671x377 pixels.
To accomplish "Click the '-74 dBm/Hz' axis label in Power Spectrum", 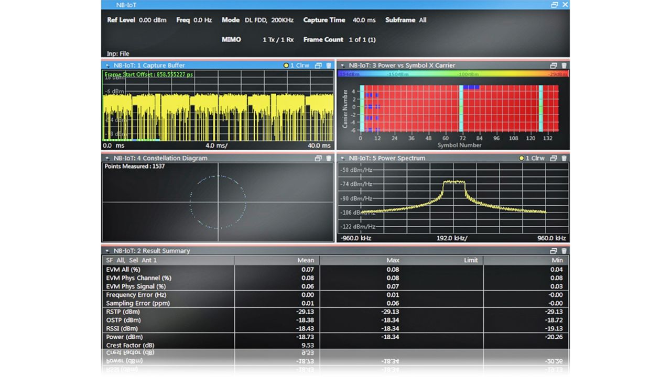I will click(x=356, y=184).
